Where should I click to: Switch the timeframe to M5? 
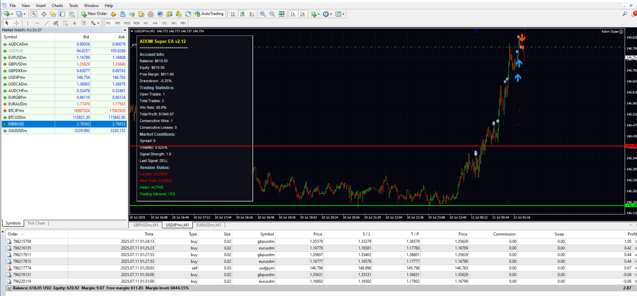coord(118,23)
